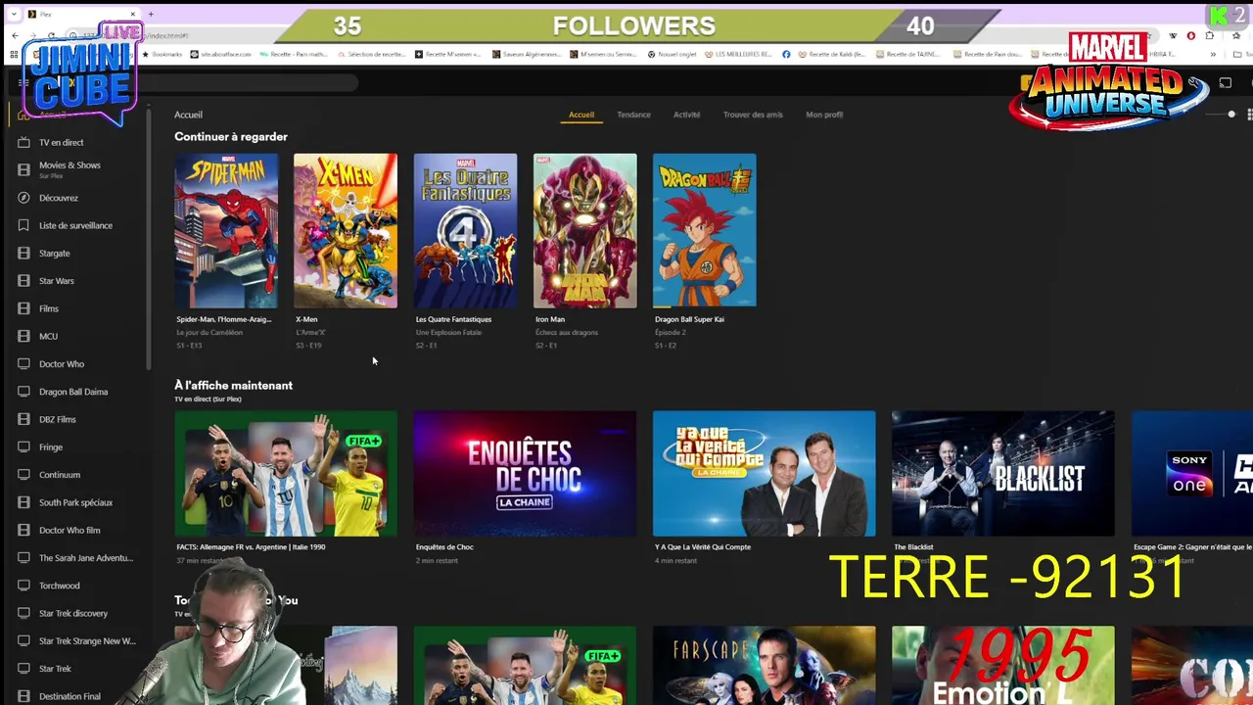Open the Mon profil tab

[x=824, y=115]
